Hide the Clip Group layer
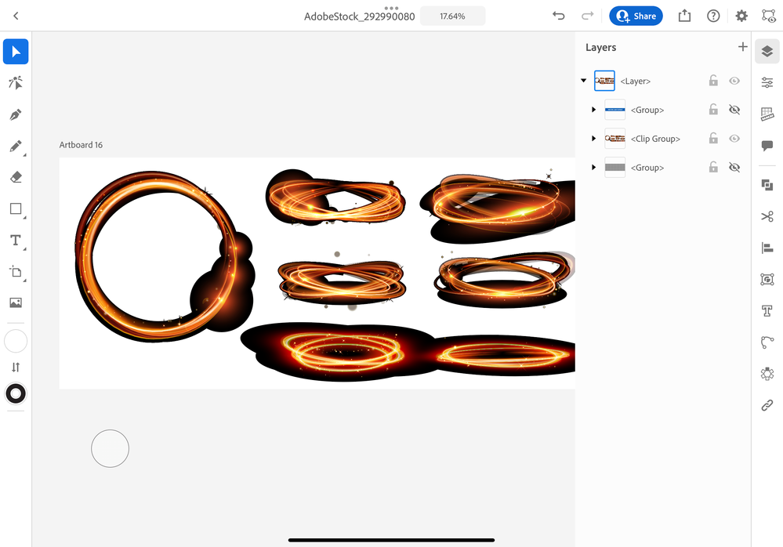Image resolution: width=783 pixels, height=547 pixels. 734,138
